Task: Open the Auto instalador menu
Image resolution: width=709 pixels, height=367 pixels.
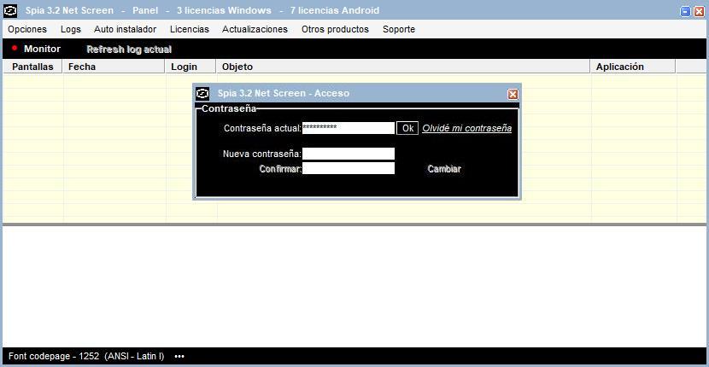Action: 126,29
